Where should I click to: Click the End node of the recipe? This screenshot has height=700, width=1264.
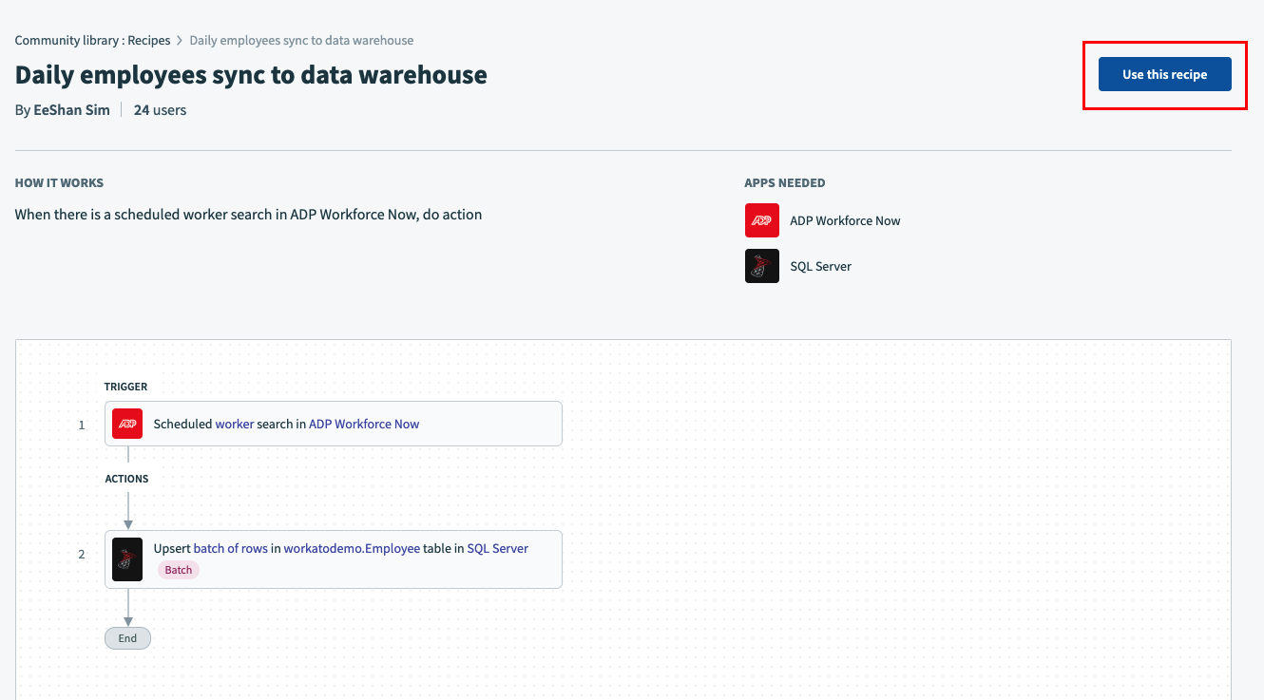(127, 638)
